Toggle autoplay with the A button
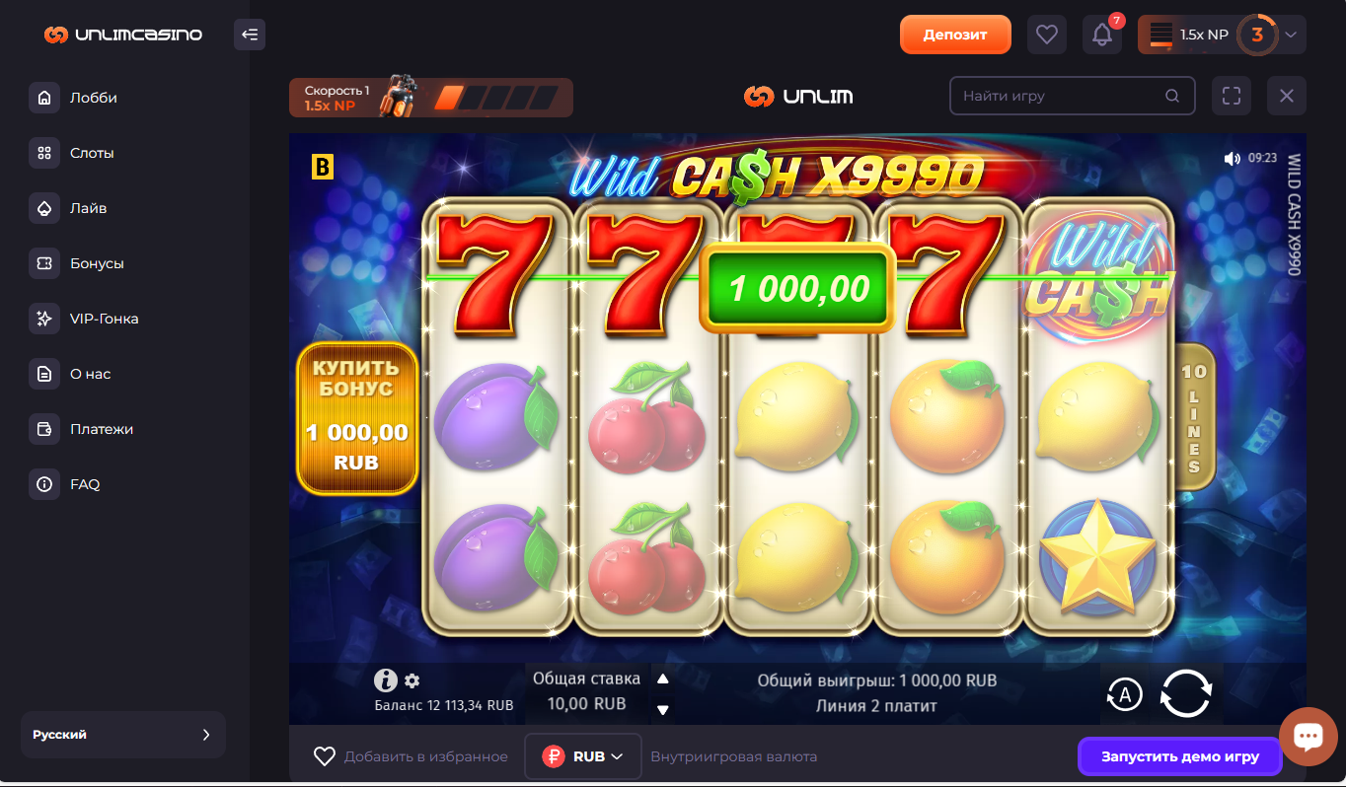The image size is (1346, 787). [x=1124, y=694]
